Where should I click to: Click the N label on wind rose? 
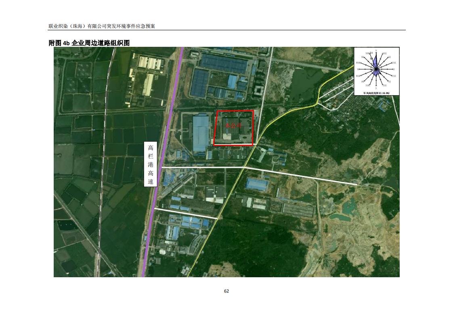(376, 50)
